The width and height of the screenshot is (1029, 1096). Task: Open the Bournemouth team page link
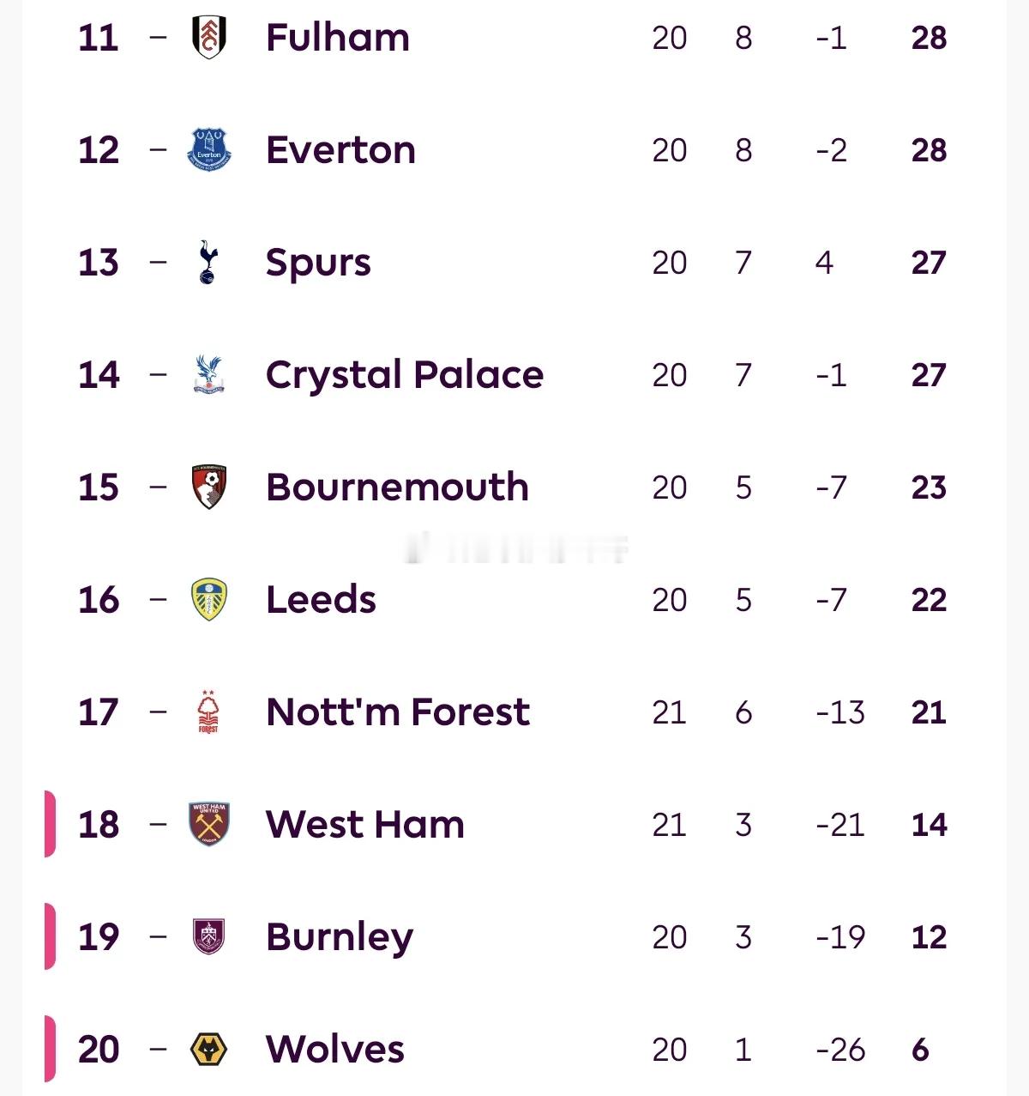(x=397, y=487)
